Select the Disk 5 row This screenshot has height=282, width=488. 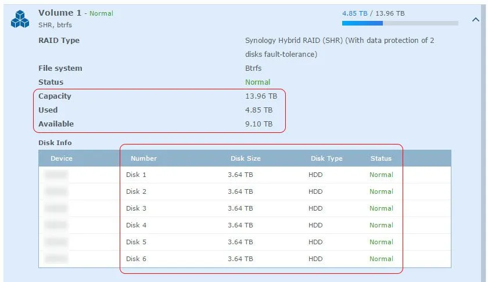tap(245, 242)
